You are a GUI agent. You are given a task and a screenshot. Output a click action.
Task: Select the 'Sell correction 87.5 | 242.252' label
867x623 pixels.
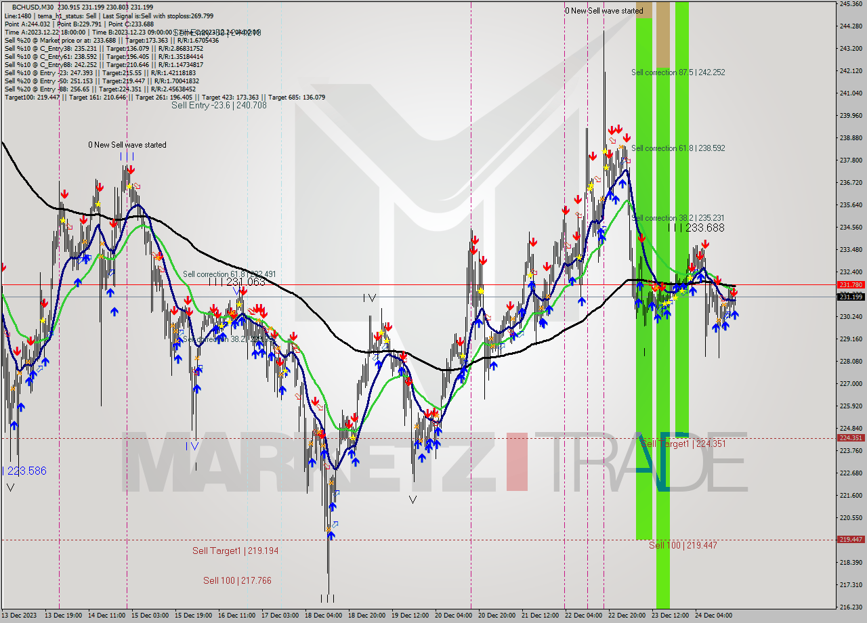(678, 72)
